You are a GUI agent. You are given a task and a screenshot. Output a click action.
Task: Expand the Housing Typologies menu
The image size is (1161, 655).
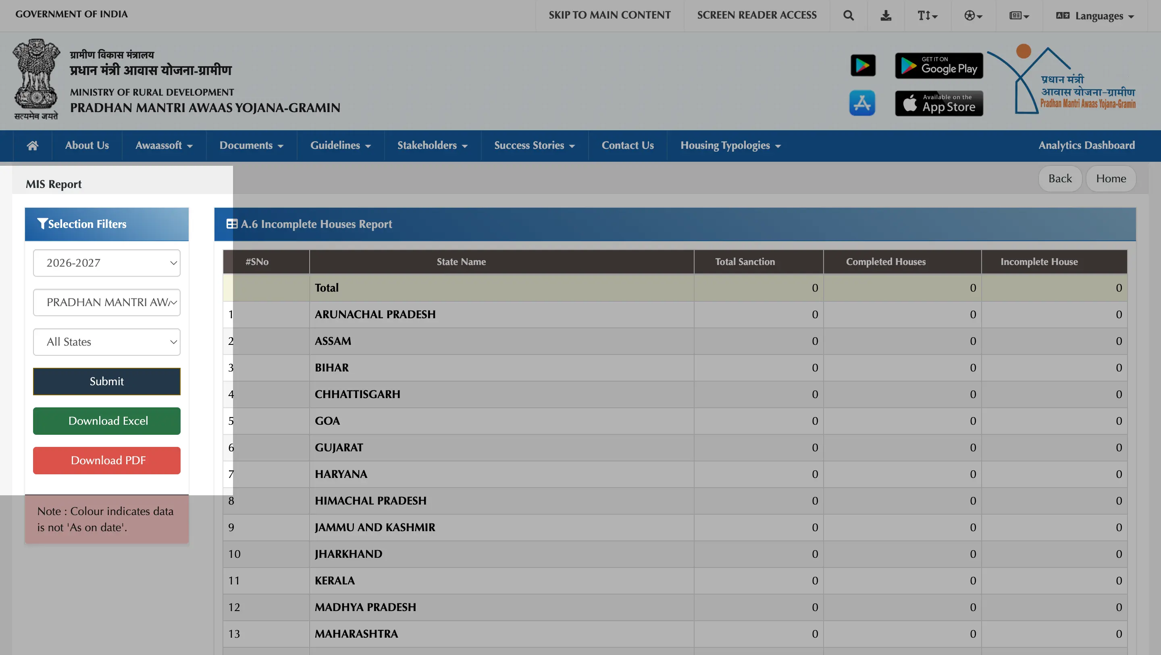click(x=730, y=146)
